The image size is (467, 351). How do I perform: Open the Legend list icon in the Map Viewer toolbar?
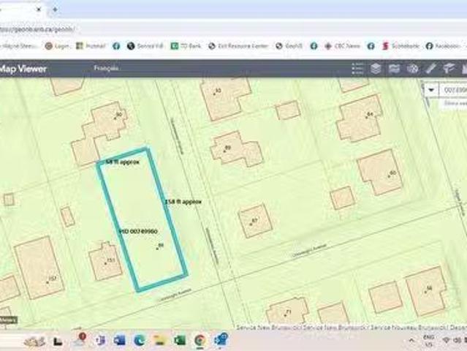click(357, 69)
